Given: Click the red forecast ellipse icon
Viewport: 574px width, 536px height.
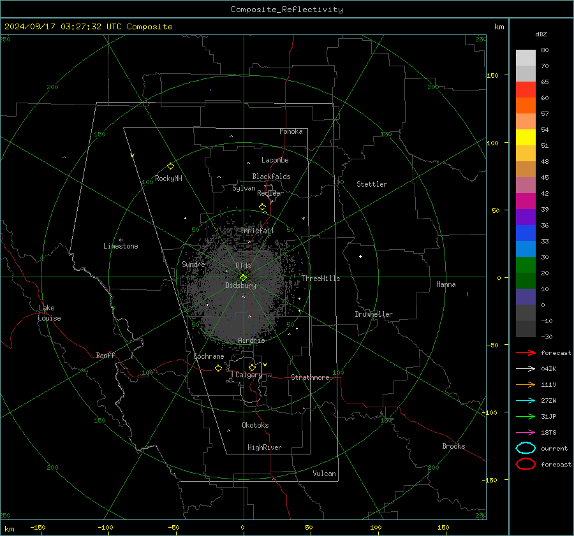Looking at the screenshot, I should pyautogui.click(x=526, y=464).
